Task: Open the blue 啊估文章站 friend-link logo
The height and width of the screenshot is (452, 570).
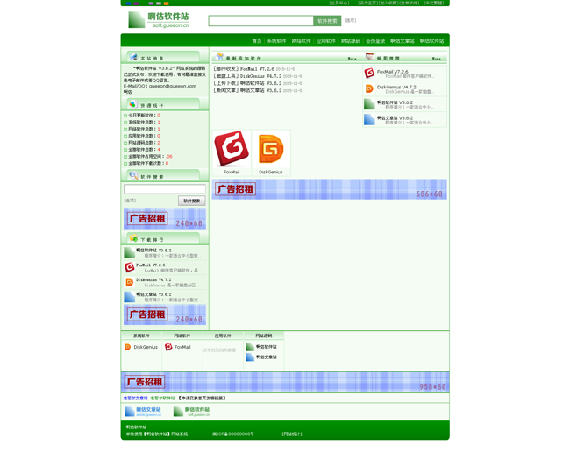Action: (143, 412)
